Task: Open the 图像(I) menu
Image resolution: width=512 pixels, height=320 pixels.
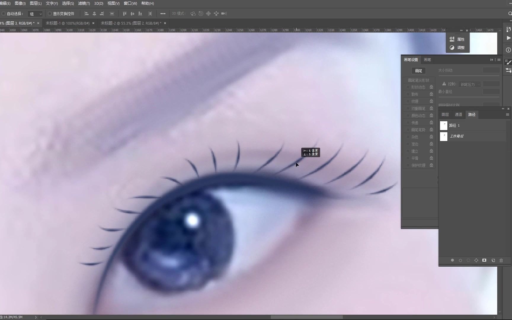Action: pos(20,4)
